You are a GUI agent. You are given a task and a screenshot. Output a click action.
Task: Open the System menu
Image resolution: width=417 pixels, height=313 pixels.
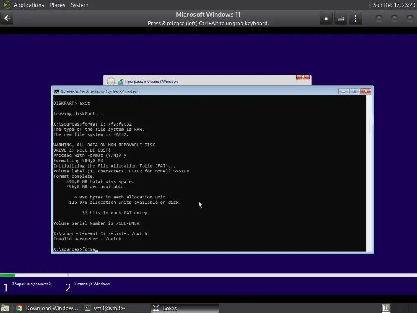(x=79, y=5)
